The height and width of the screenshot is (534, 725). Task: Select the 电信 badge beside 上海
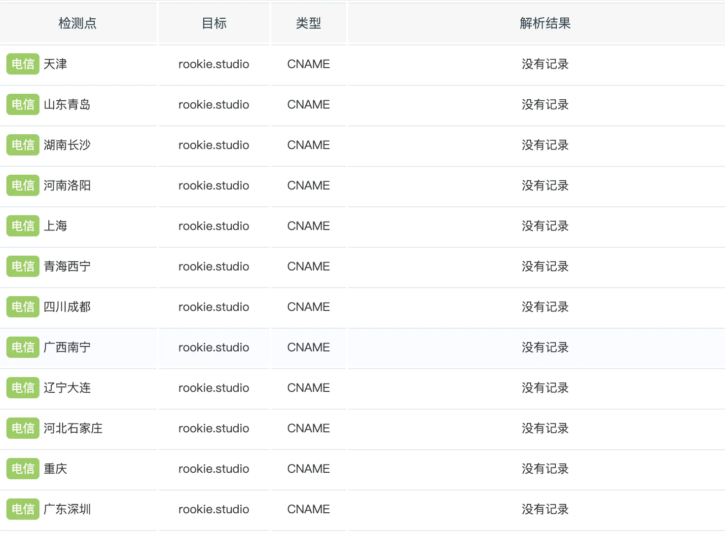coord(23,226)
